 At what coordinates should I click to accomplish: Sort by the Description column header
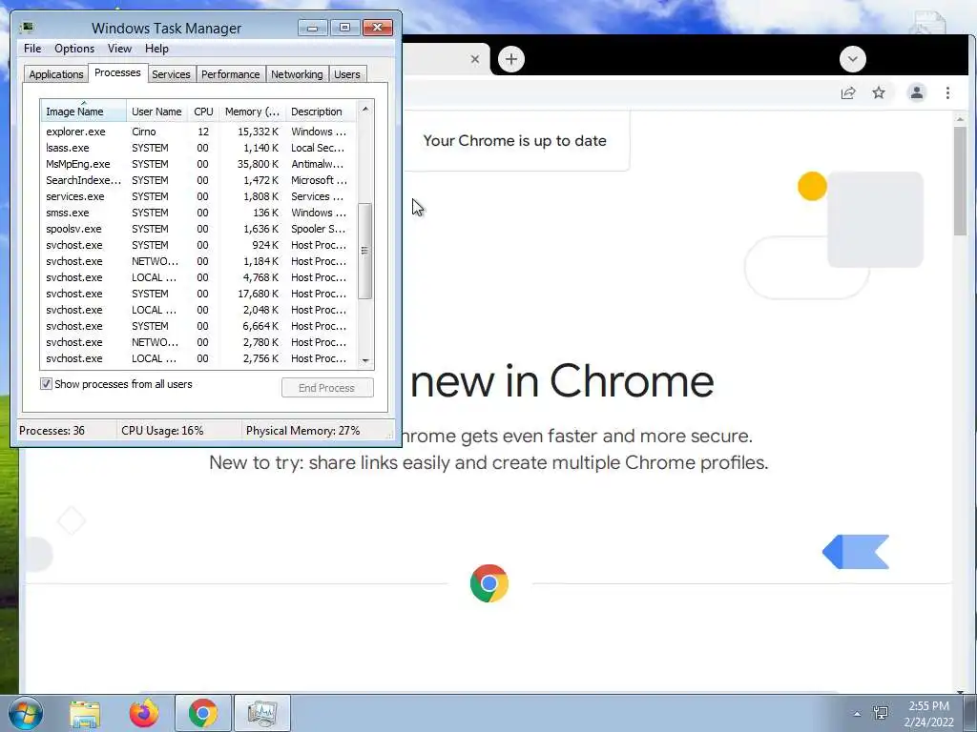[x=321, y=112]
